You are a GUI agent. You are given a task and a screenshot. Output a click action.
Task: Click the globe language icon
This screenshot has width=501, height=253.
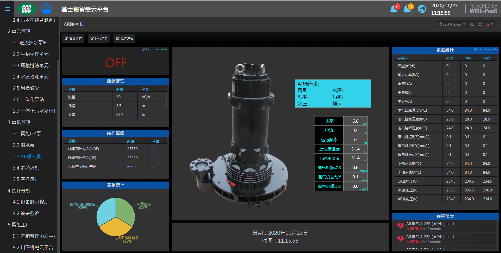[422, 9]
